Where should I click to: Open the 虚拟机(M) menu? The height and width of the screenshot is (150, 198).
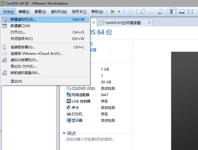59,12
